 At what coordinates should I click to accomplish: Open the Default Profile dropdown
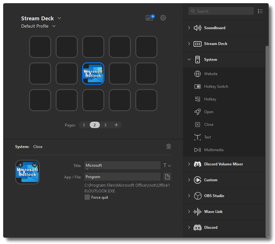(x=54, y=26)
